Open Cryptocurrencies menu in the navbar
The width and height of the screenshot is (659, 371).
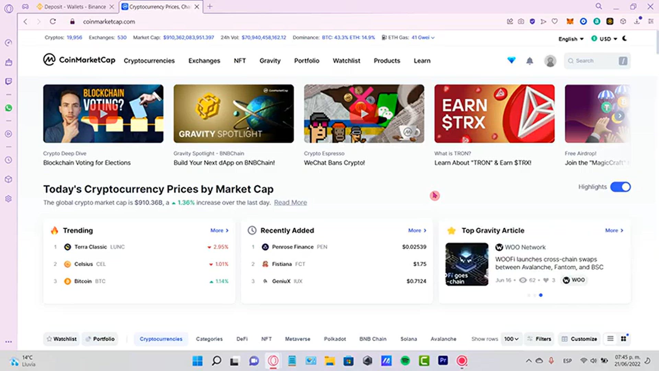click(x=149, y=61)
